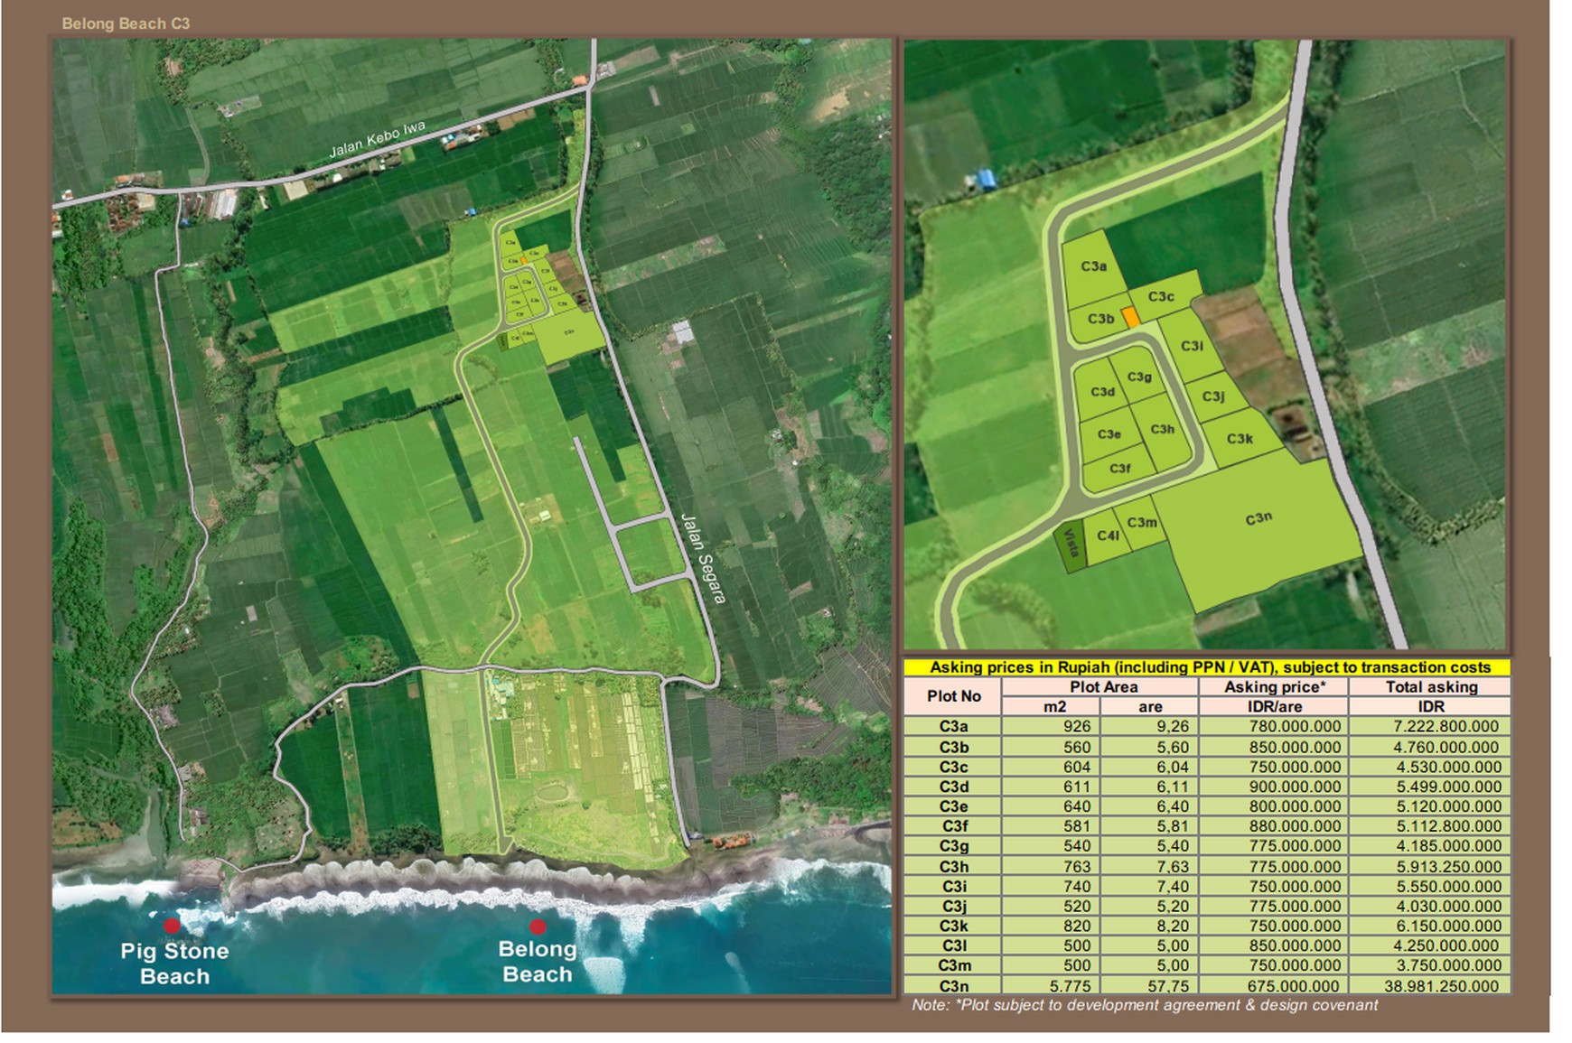Click the C3j plot label on detail map

coord(1212,396)
